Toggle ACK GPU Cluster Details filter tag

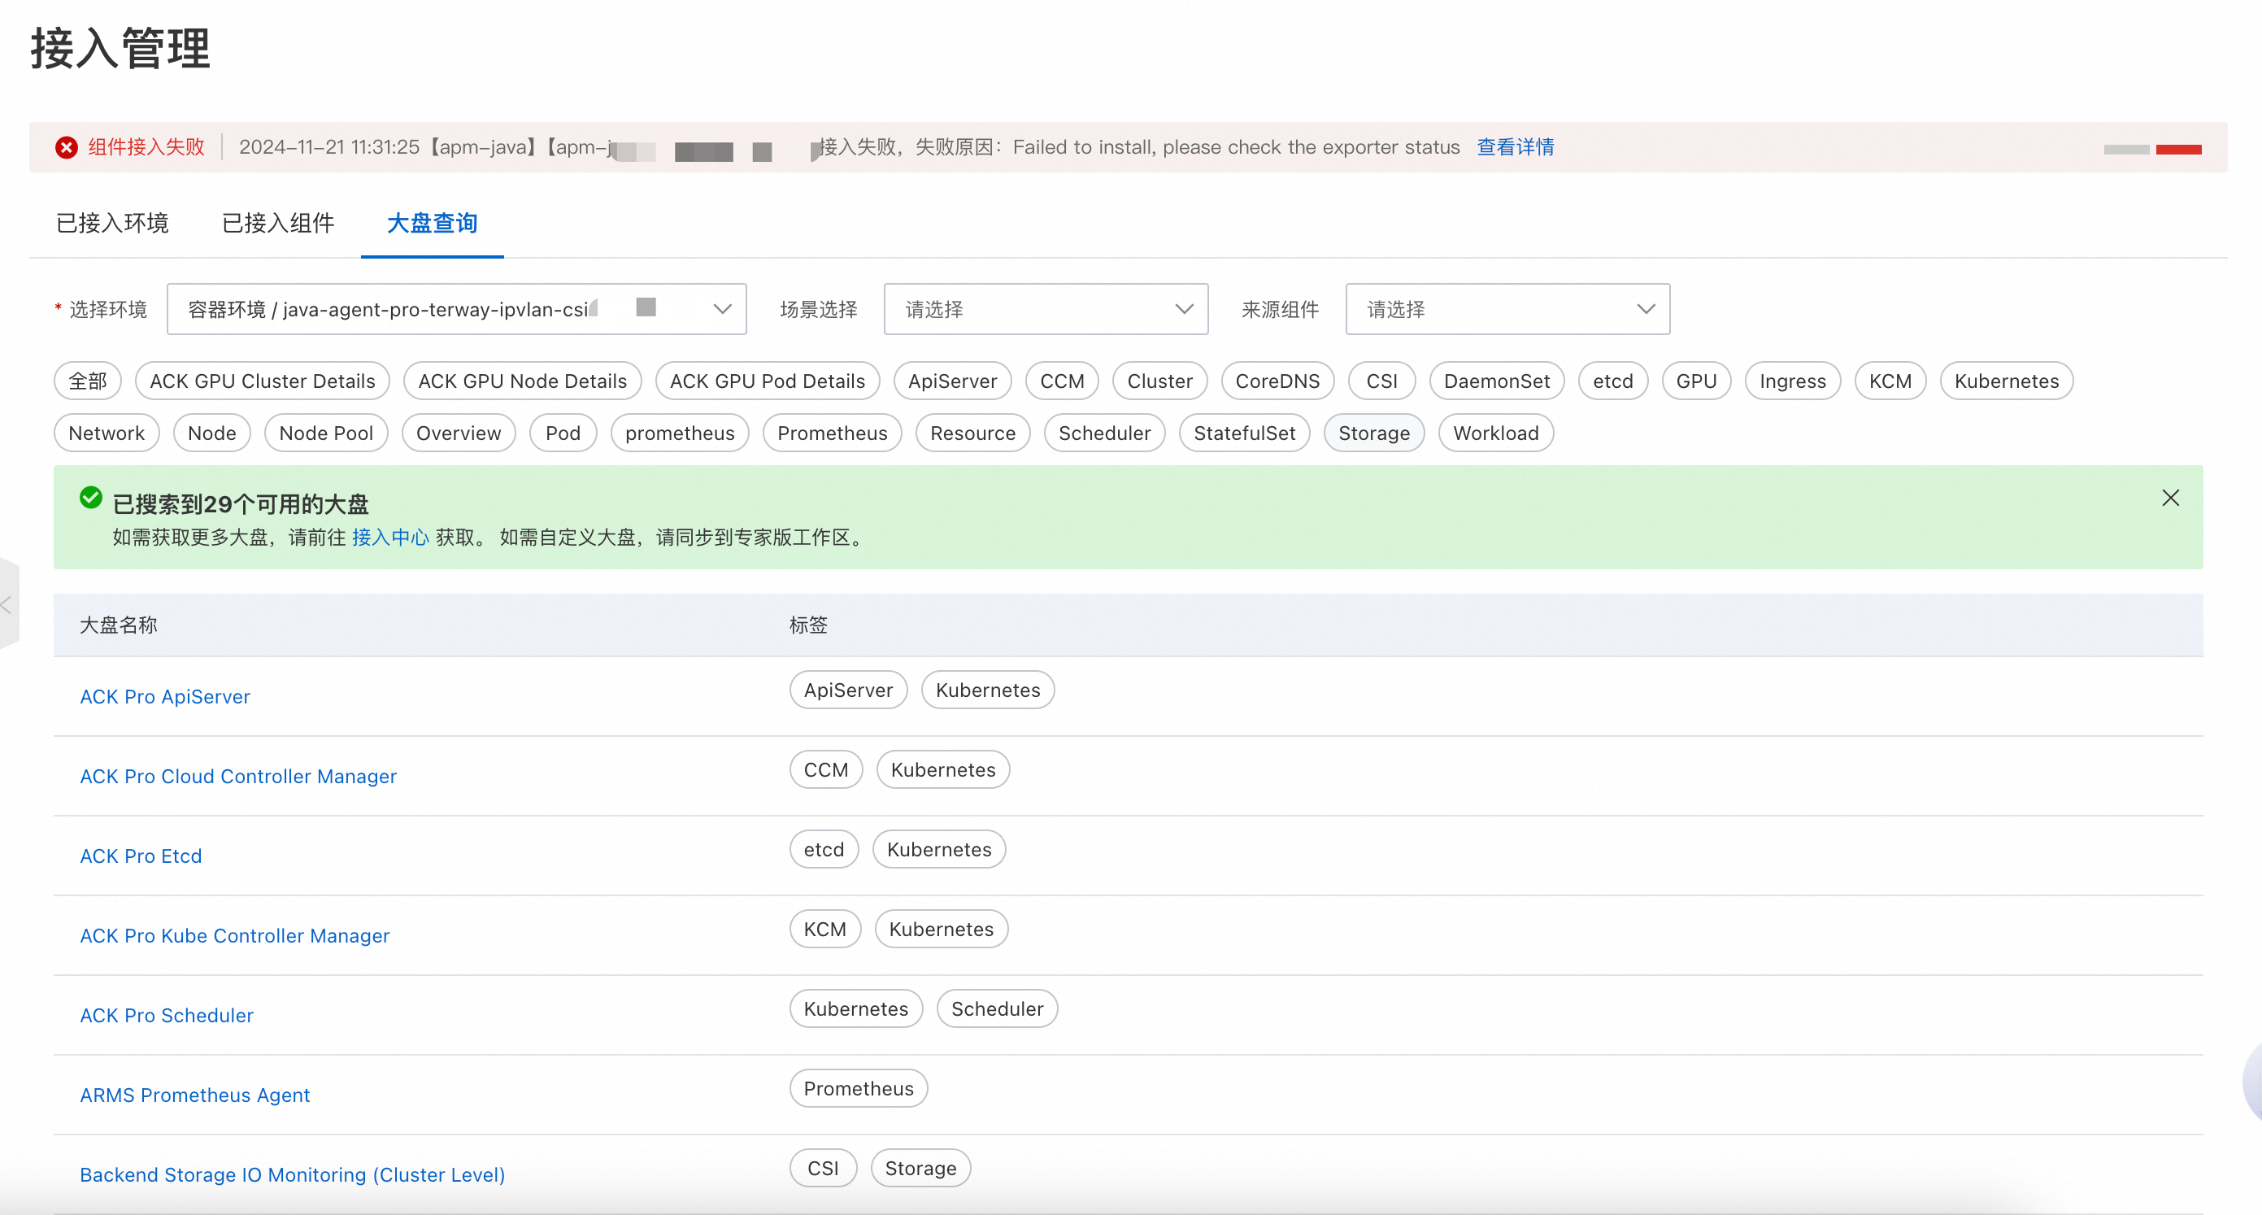pyautogui.click(x=263, y=381)
